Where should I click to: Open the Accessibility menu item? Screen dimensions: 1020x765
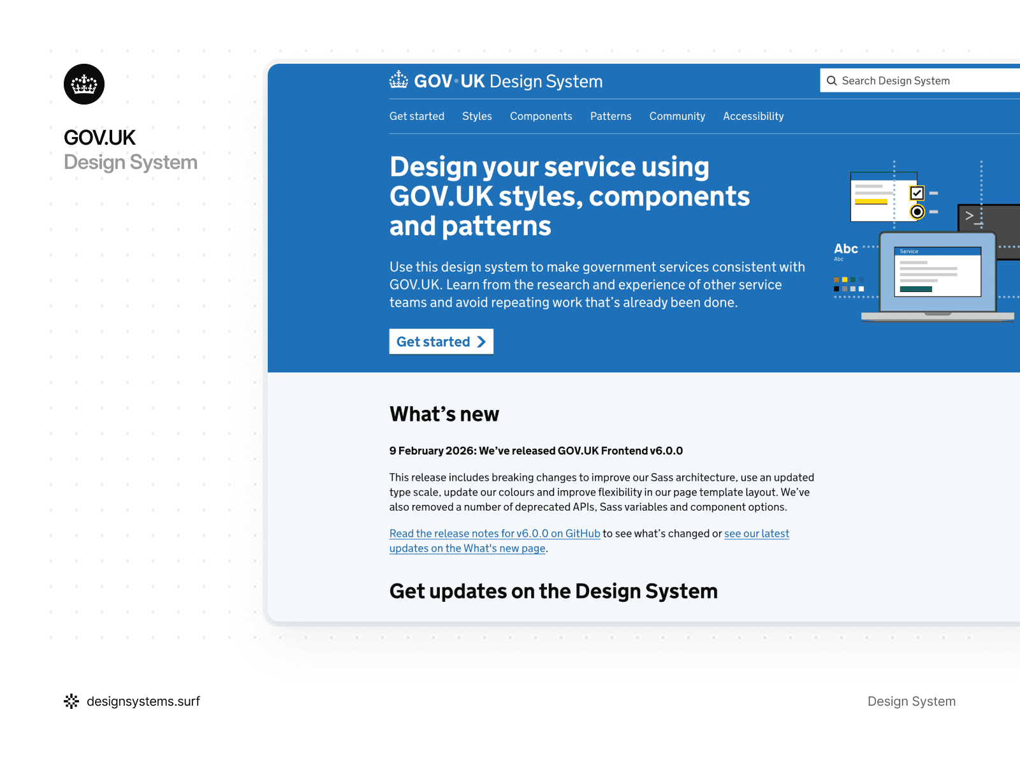[753, 116]
